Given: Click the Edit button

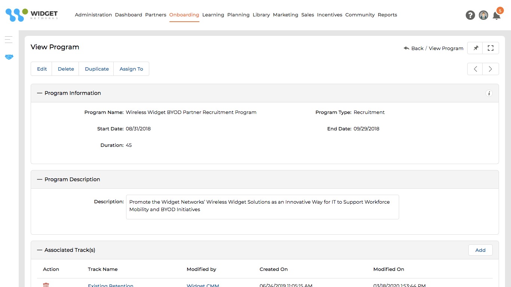Looking at the screenshot, I should (x=42, y=69).
